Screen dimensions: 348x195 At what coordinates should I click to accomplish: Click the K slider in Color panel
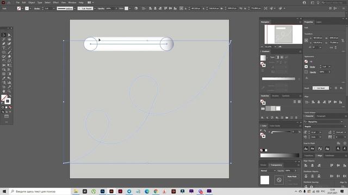click(x=281, y=132)
